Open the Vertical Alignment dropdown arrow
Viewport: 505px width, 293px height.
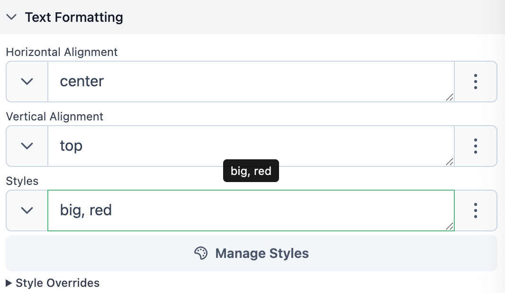pos(27,146)
